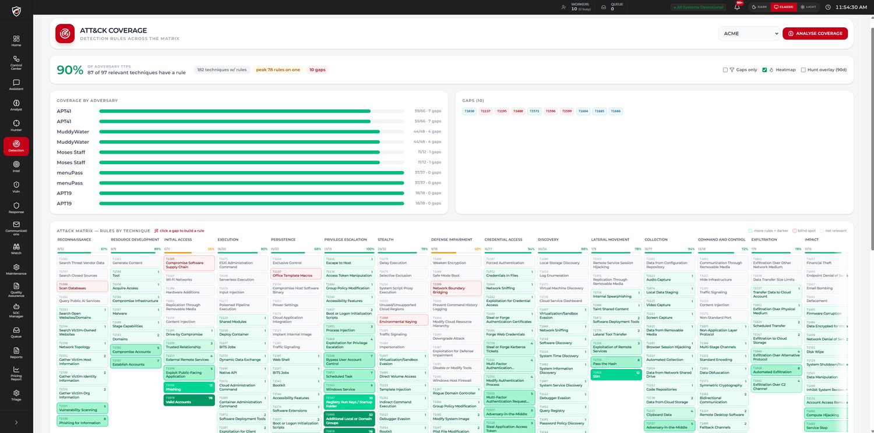The height and width of the screenshot is (433, 874).
Task: Open the Reports section
Action: pos(16,353)
